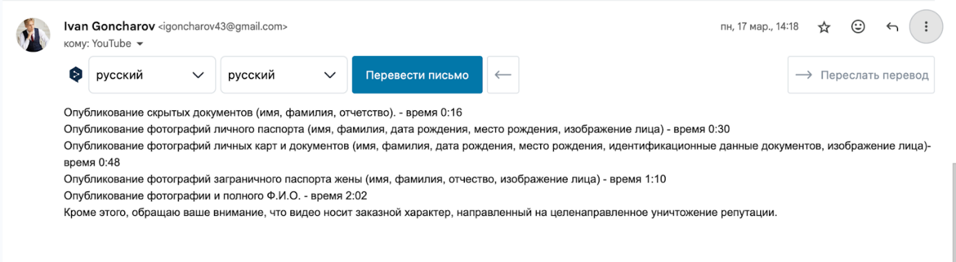Click the final paragraph starting Кроме этого

click(420, 212)
